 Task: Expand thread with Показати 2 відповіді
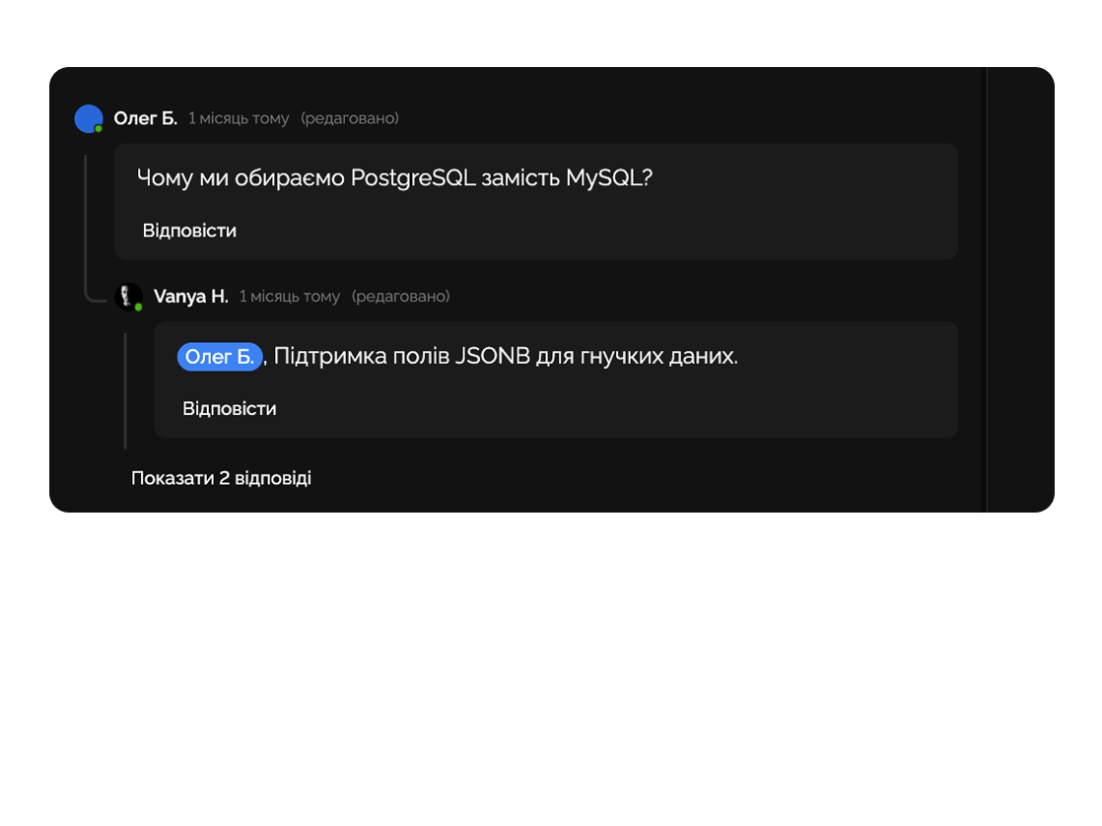(x=221, y=478)
